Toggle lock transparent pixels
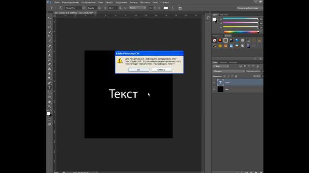This screenshot has height=173, width=309. click(225, 76)
